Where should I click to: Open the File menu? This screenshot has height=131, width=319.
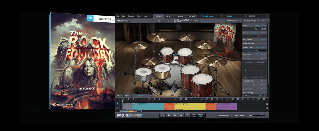pyautogui.click(x=118, y=16)
